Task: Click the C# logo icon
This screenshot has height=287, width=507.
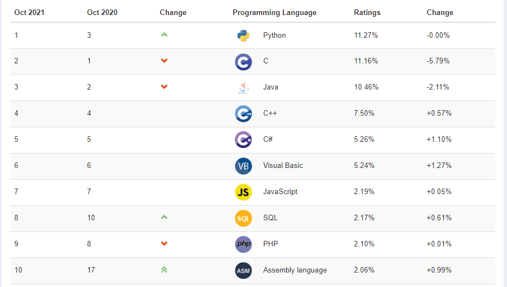Action: (243, 140)
